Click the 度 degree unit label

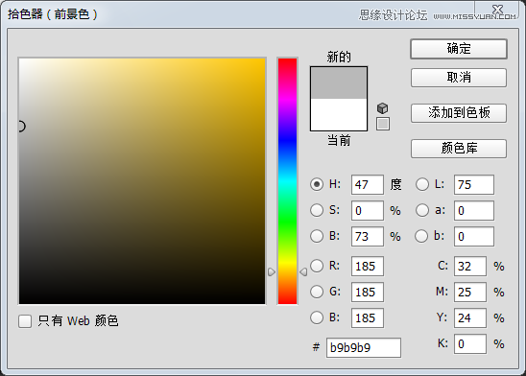pos(395,184)
